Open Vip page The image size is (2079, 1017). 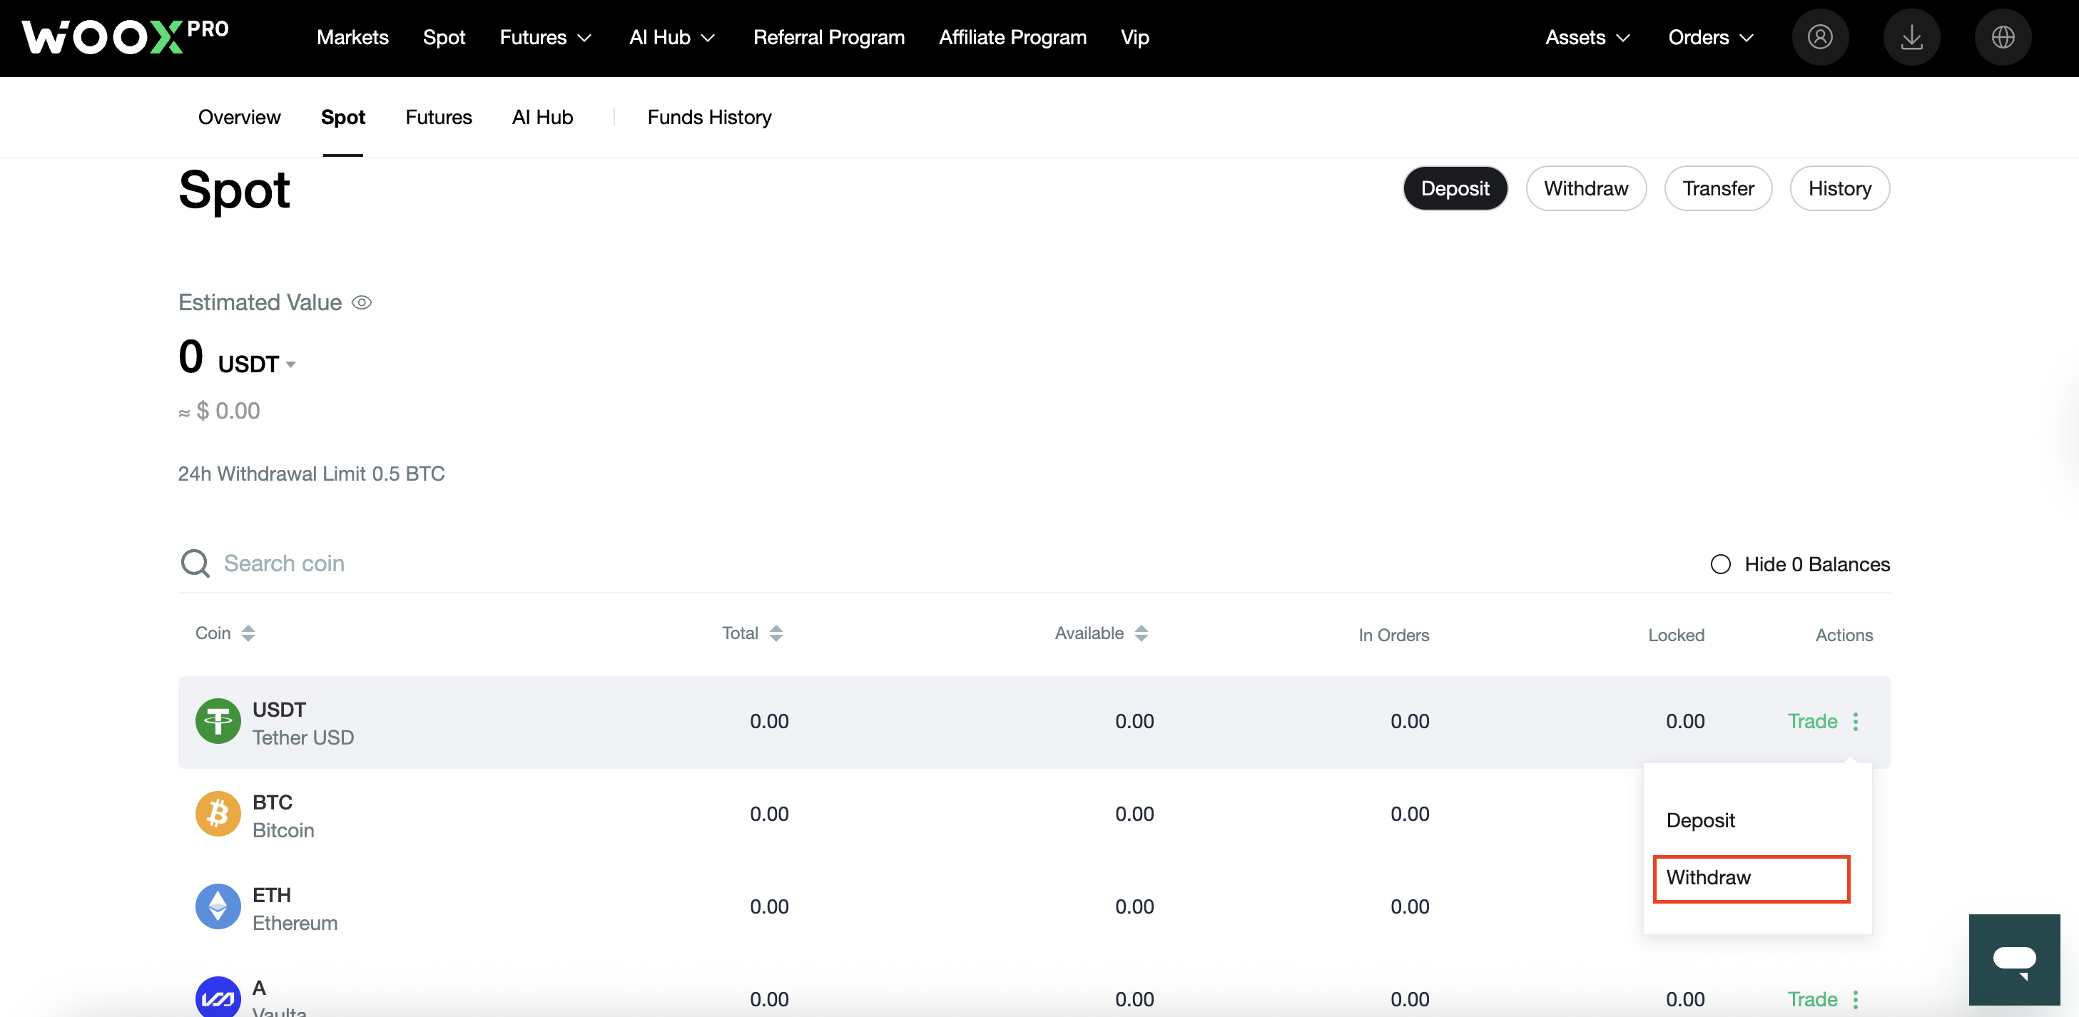pos(1134,37)
